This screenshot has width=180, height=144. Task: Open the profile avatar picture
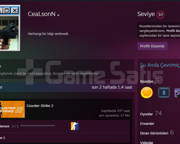pos(9,33)
